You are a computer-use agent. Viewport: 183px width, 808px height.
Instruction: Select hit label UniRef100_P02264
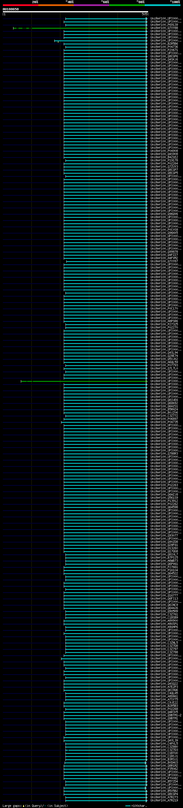pyautogui.click(x=164, y=163)
